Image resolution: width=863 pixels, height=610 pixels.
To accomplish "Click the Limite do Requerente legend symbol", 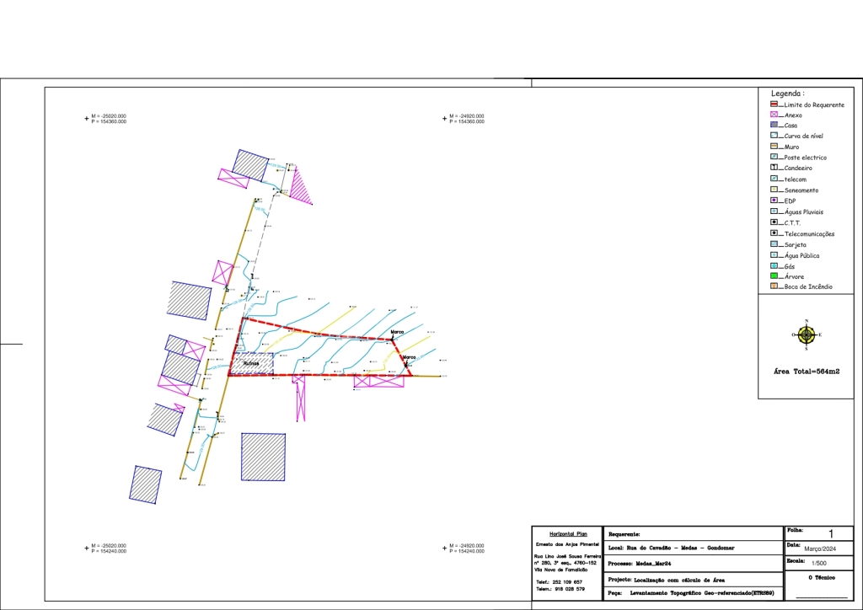I will coord(775,104).
